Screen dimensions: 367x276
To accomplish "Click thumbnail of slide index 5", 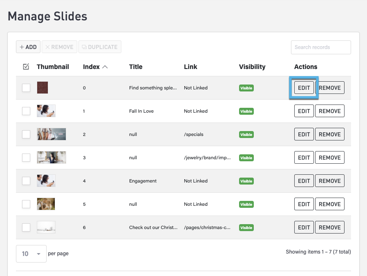I will tap(46, 204).
